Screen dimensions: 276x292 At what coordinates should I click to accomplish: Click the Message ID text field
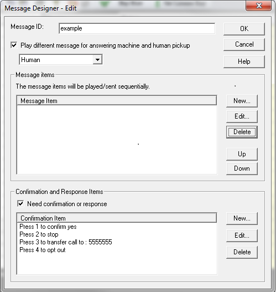pyautogui.click(x=137, y=28)
